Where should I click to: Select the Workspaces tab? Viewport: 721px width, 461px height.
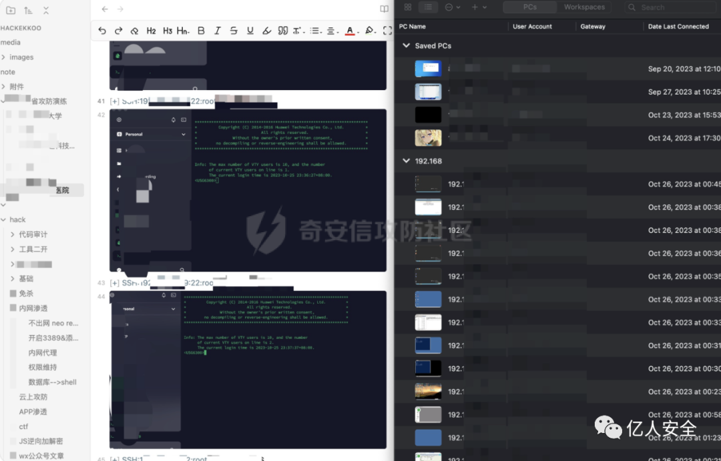coord(584,7)
